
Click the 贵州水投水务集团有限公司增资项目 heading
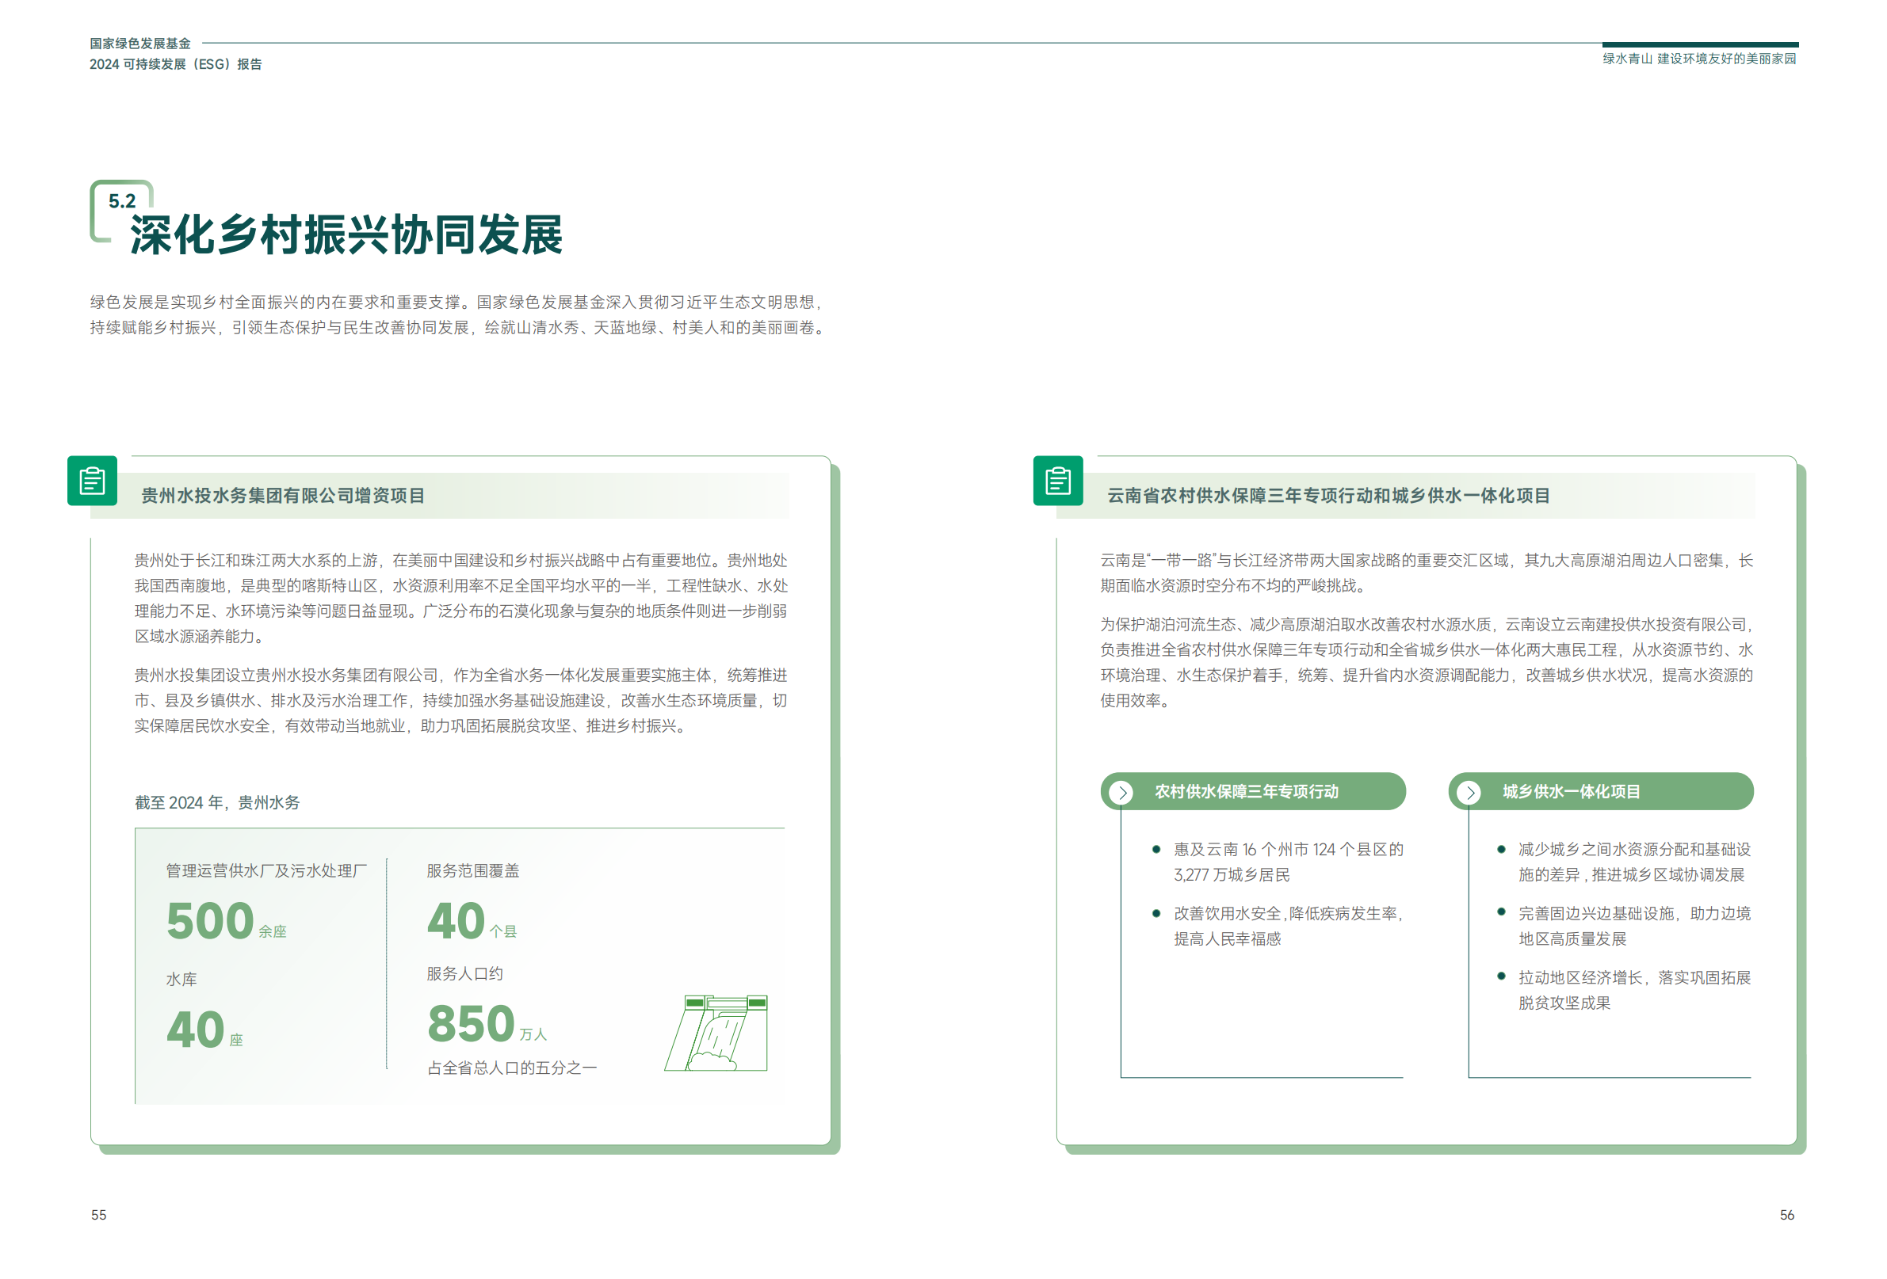click(283, 496)
